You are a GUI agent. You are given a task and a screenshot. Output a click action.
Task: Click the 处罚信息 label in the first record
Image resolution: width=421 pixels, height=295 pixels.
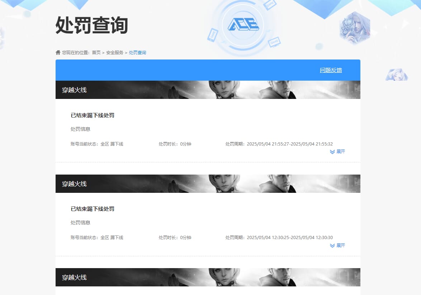pyautogui.click(x=80, y=129)
